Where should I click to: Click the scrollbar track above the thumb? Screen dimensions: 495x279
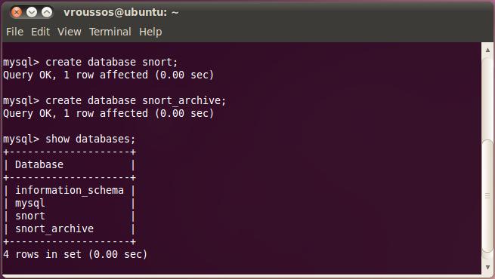487,97
